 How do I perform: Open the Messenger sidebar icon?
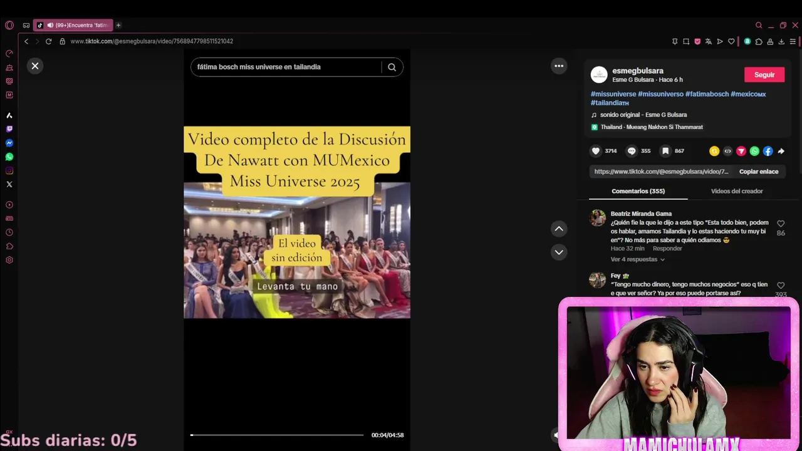[x=9, y=143]
